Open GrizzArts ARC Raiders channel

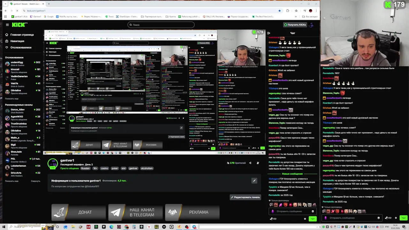click(22, 174)
